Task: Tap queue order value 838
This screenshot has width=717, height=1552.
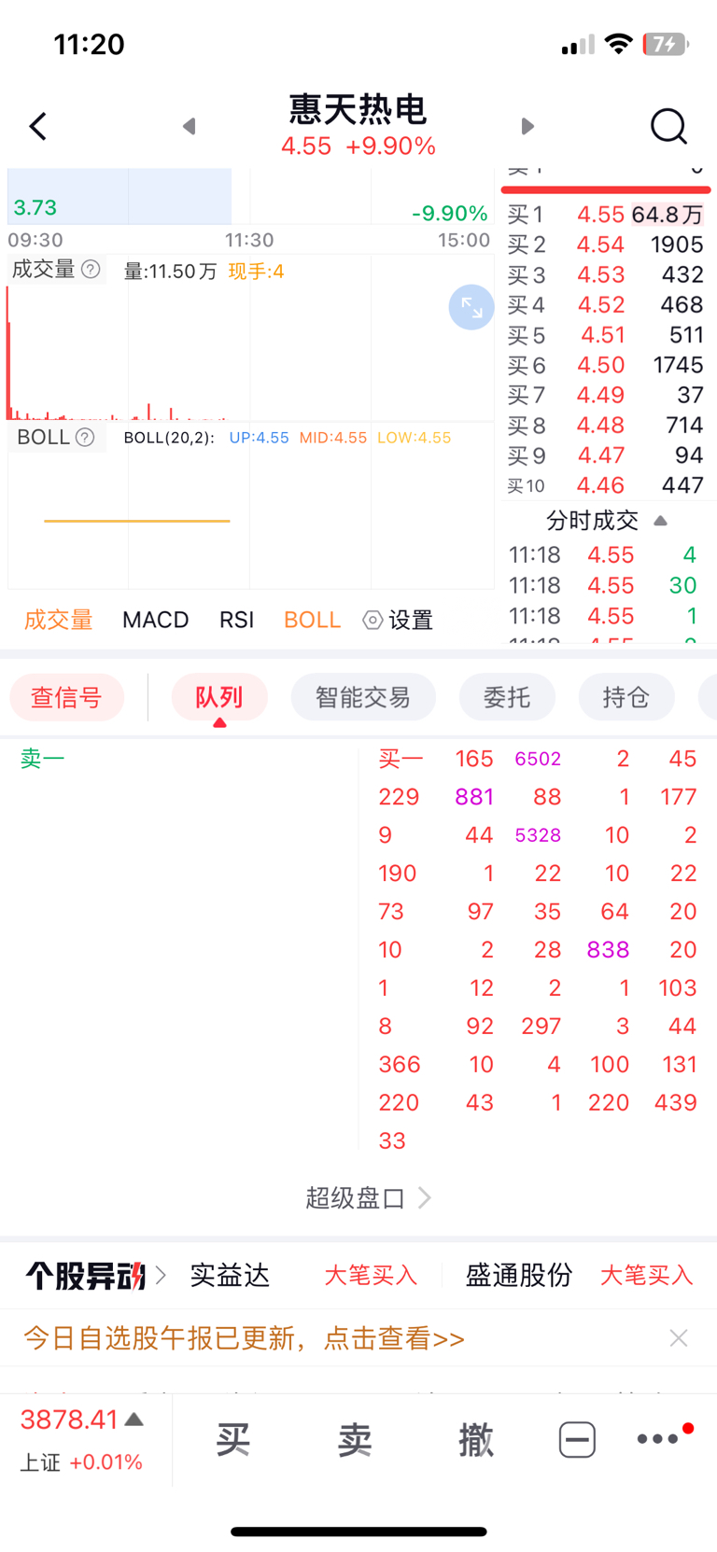Action: pyautogui.click(x=608, y=950)
